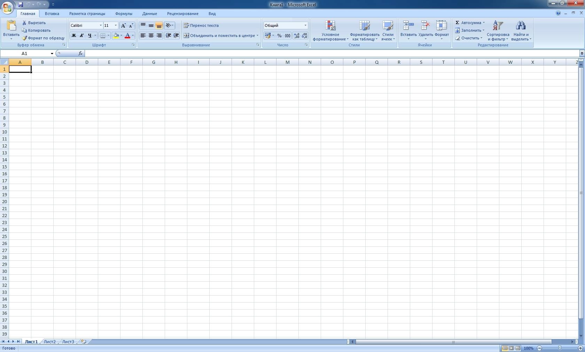The image size is (585, 352).
Task: Open Стили ячеек gallery
Action: [388, 31]
